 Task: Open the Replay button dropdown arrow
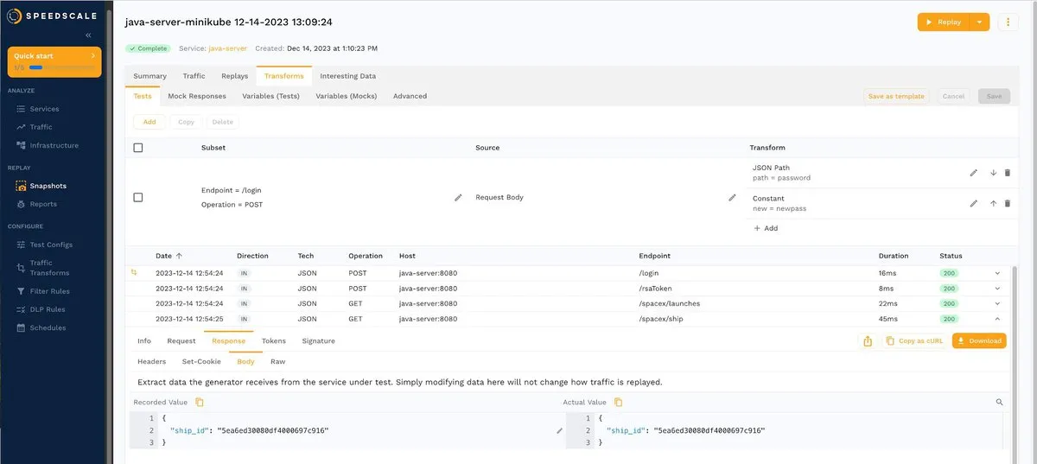(979, 22)
